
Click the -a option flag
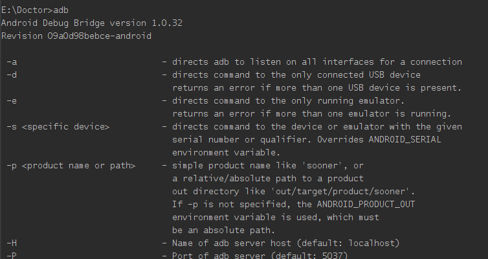click(12, 62)
